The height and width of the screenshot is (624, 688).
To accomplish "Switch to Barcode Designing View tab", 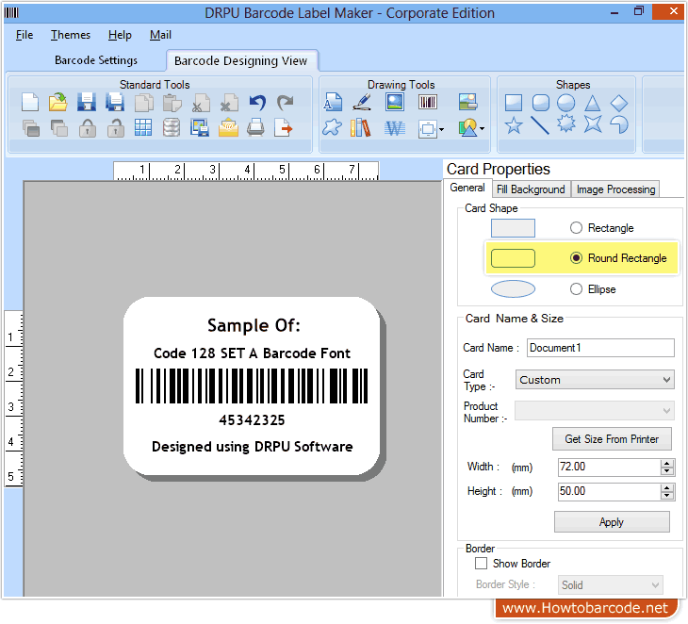I will pos(241,60).
